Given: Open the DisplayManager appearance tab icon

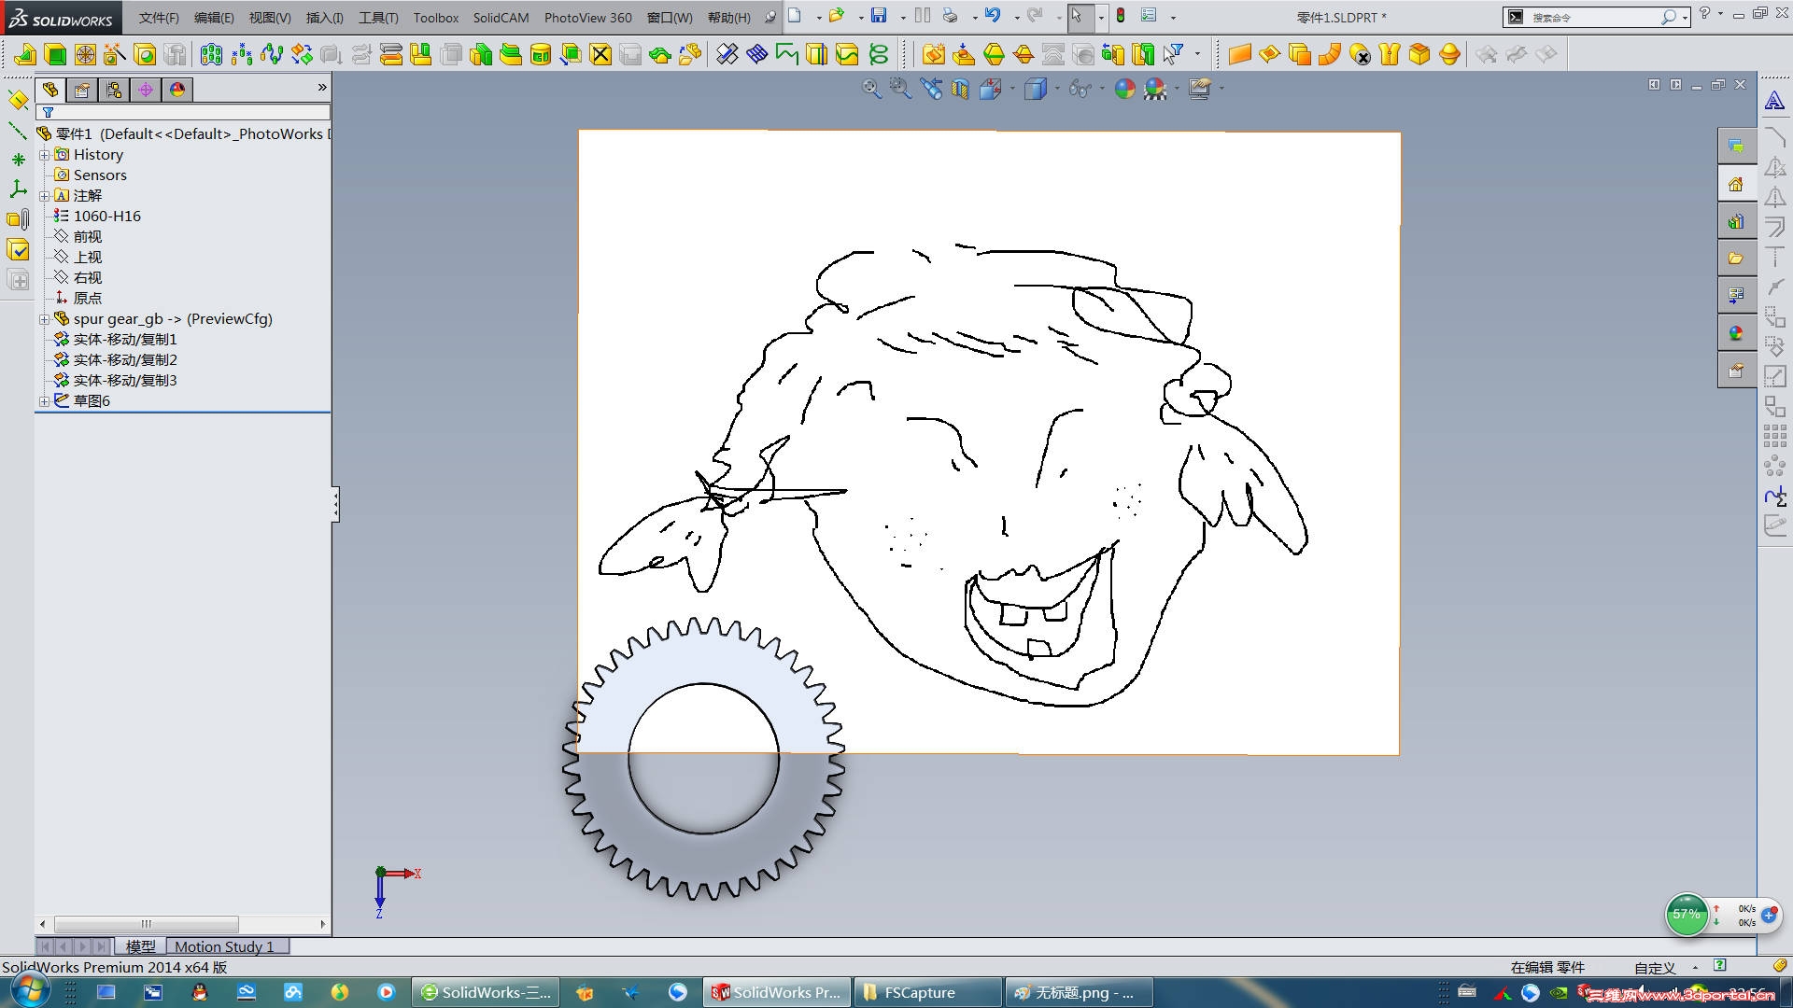Looking at the screenshot, I should coord(177,90).
